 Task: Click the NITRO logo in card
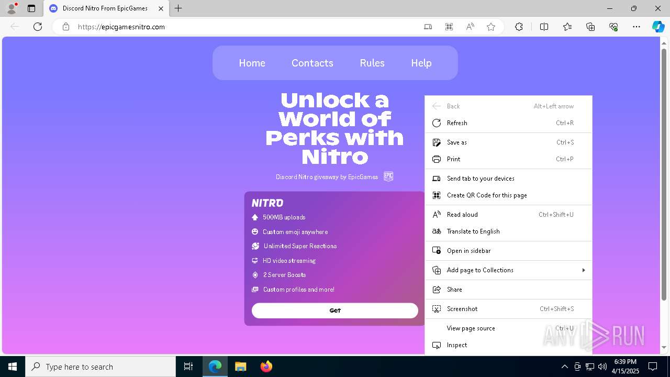267,203
